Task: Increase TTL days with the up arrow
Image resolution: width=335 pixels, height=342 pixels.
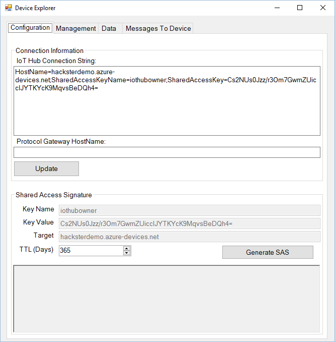Action: (127, 248)
